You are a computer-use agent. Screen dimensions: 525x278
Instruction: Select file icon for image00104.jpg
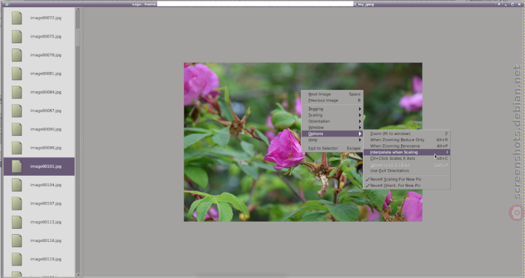pyautogui.click(x=17, y=185)
